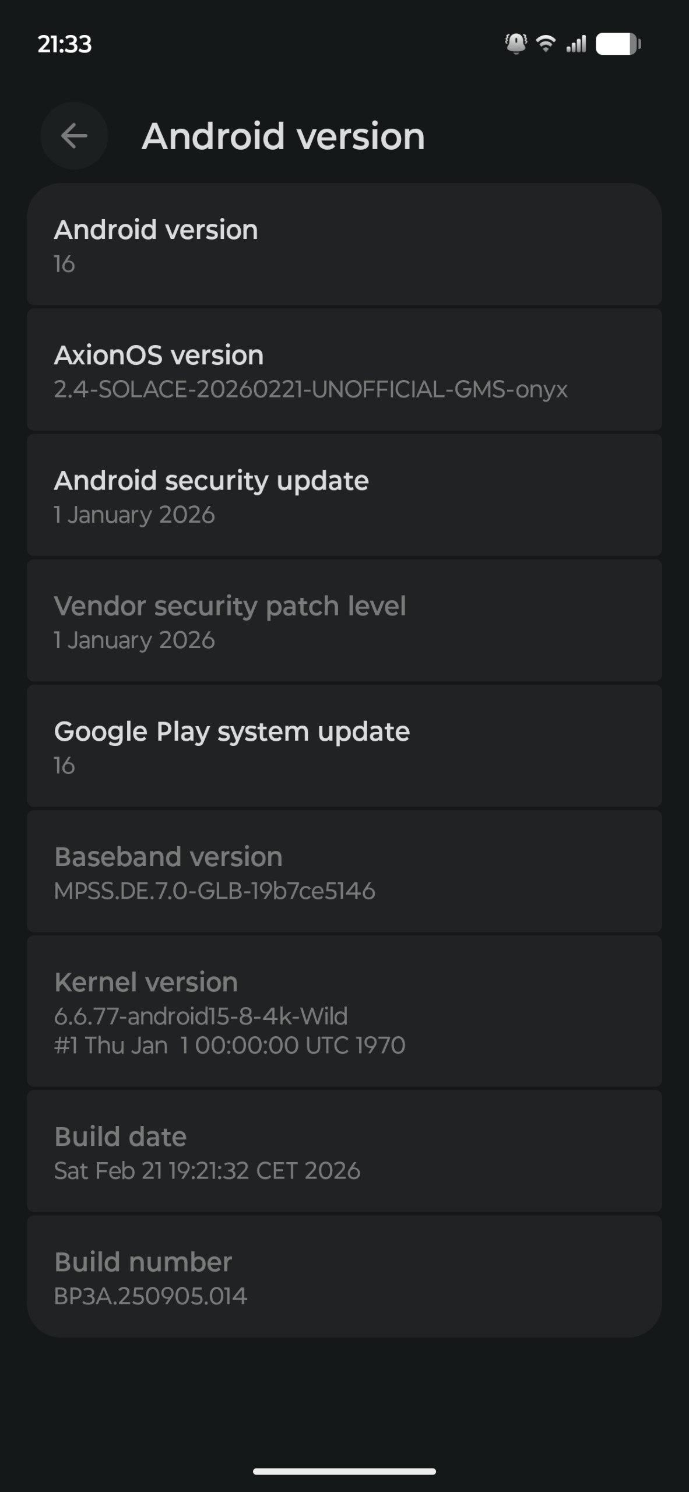Tap the bottom home gesture bar
The image size is (689, 1492).
tap(344, 1472)
